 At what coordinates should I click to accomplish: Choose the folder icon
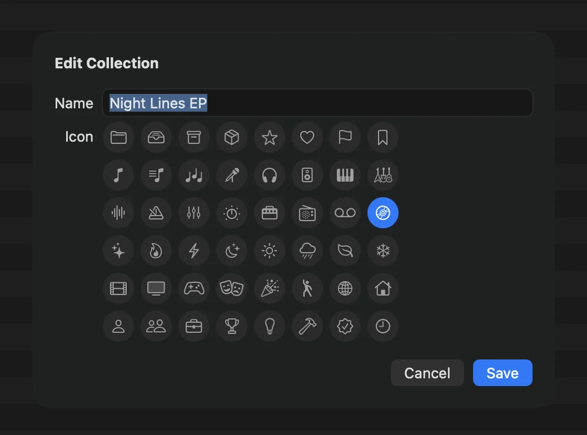[118, 137]
